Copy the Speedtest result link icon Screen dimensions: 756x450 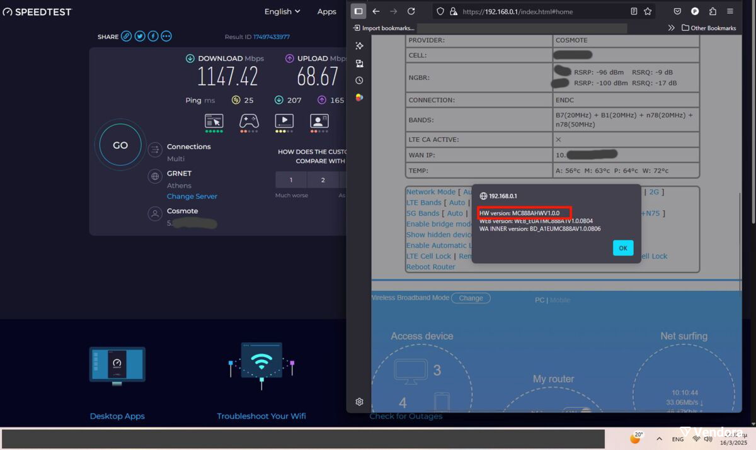coord(127,37)
